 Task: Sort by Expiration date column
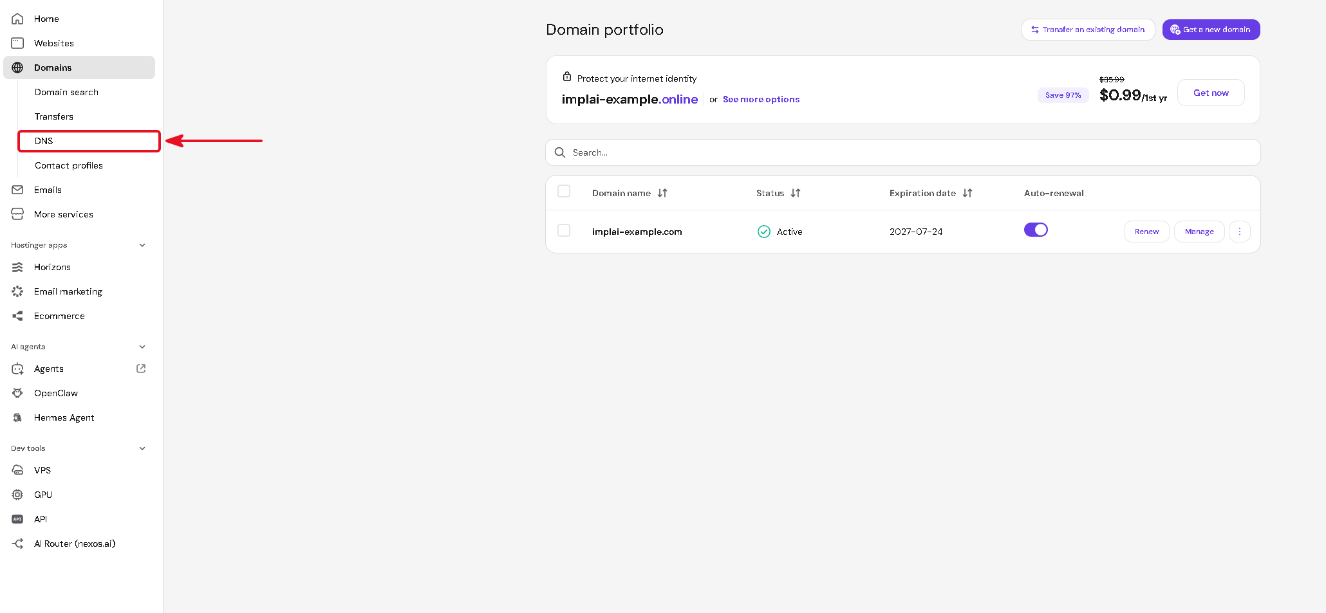click(967, 193)
